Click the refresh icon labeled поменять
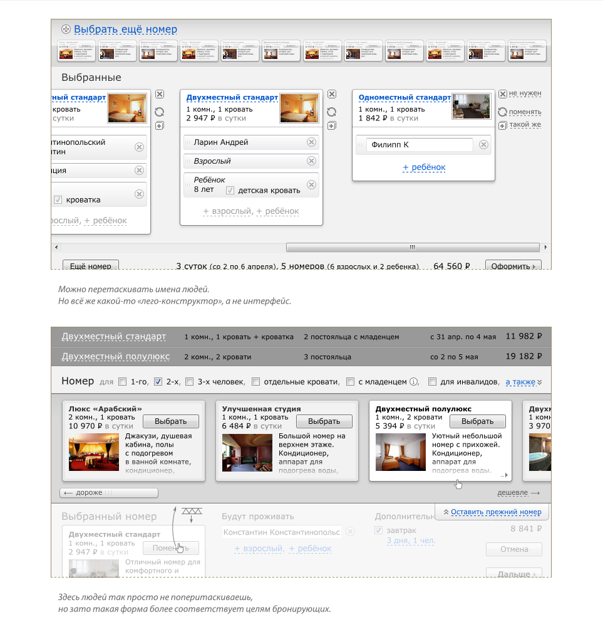This screenshot has height=644, width=603. [502, 112]
